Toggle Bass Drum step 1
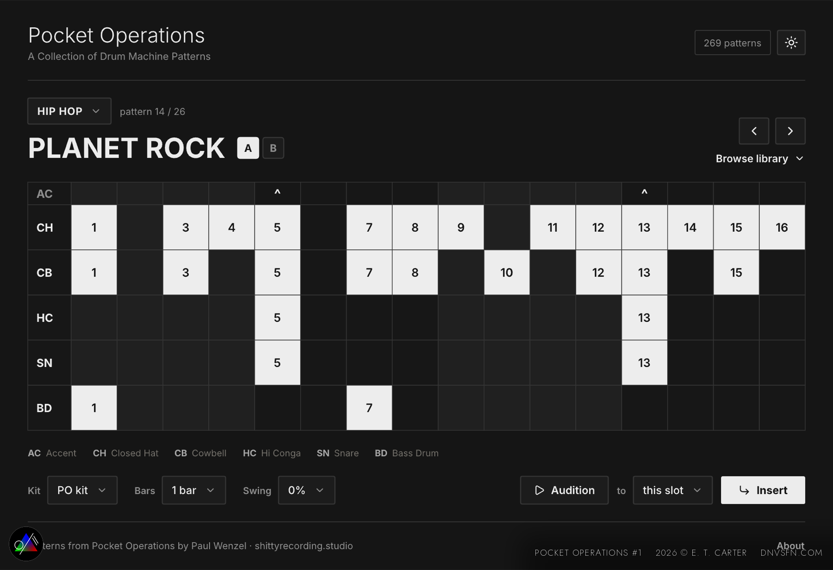Viewport: 833px width, 570px height. pyautogui.click(x=94, y=408)
